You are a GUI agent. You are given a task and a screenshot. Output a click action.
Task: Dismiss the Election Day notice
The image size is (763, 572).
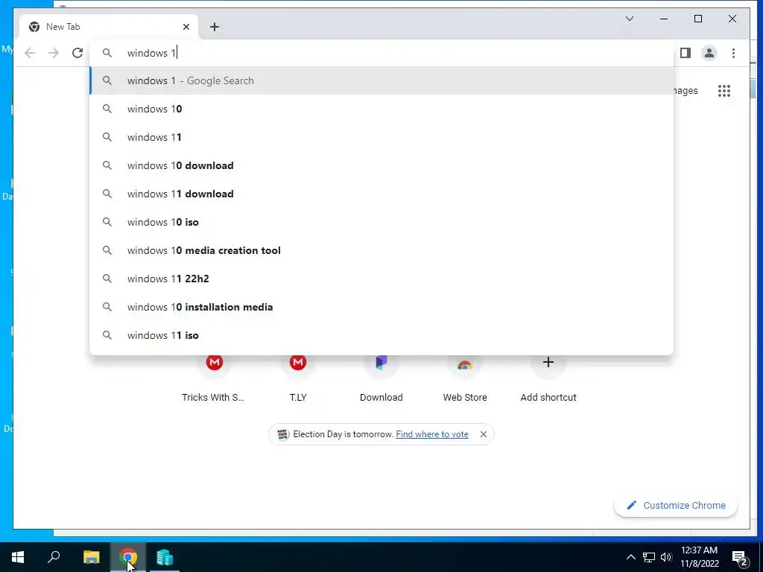[483, 434]
